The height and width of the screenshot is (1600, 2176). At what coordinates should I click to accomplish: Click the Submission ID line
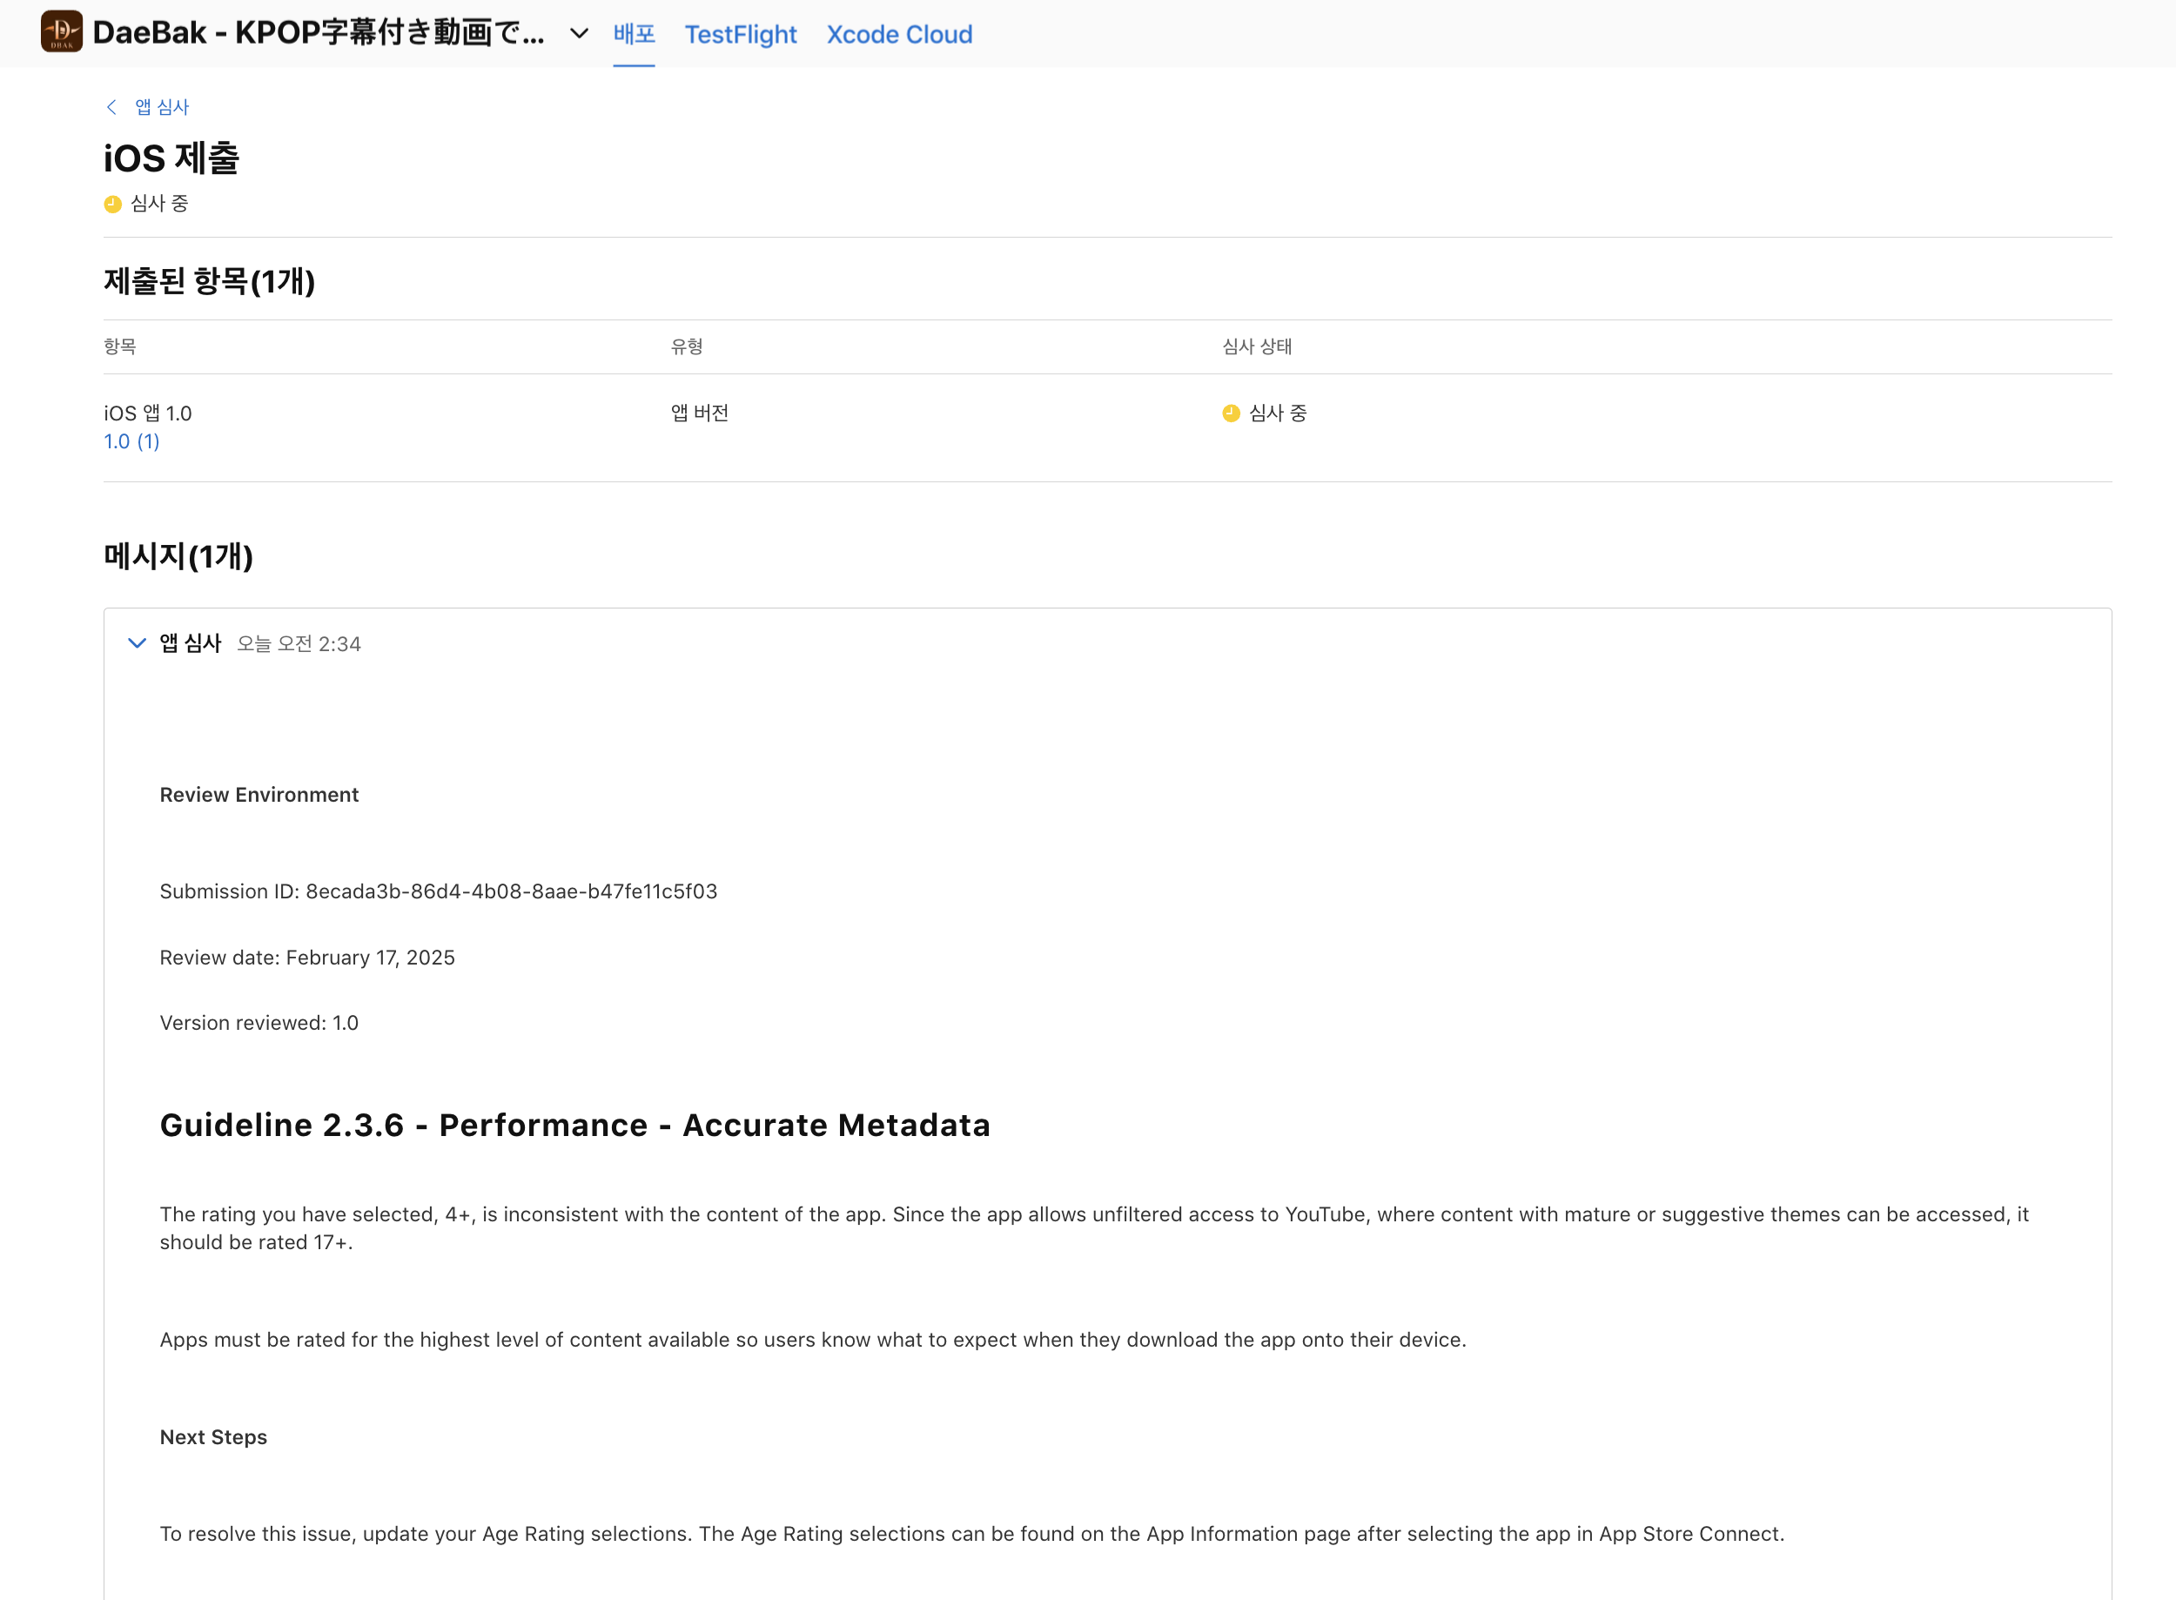[x=439, y=891]
